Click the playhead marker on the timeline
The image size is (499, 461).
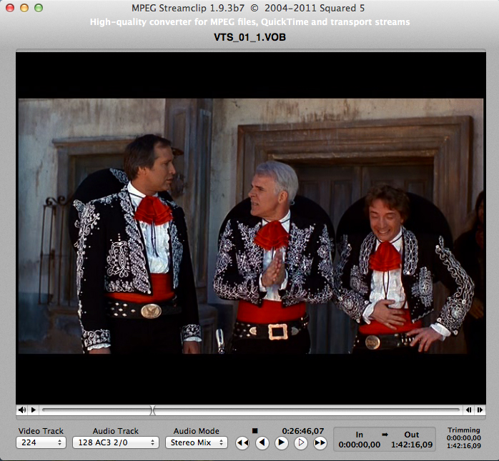153,410
